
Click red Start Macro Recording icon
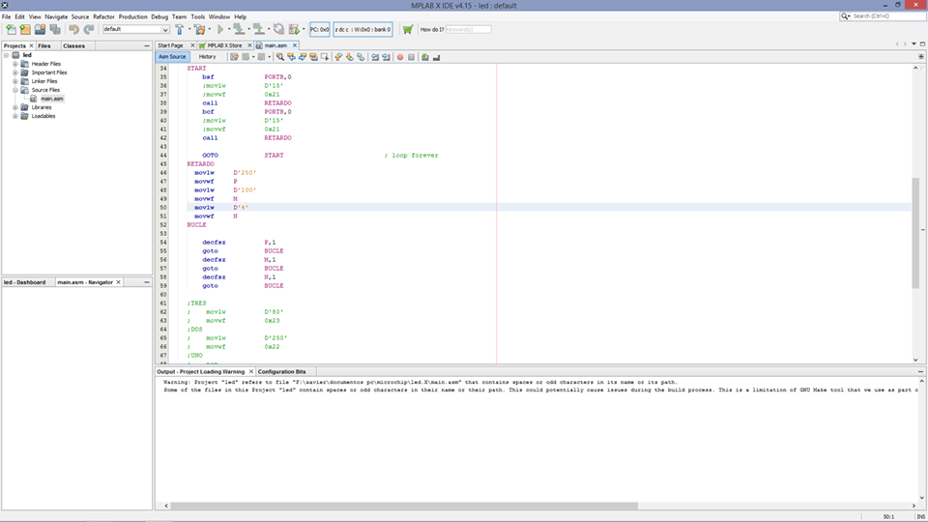tap(400, 57)
